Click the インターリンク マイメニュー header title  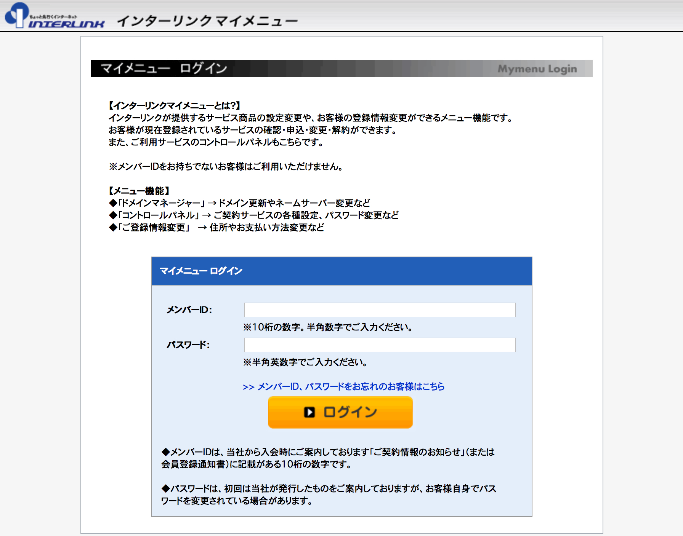(207, 21)
